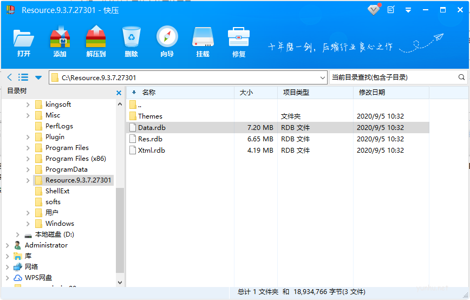470x300 pixels.
Task: Minimize the 快压 window
Action: click(x=426, y=10)
